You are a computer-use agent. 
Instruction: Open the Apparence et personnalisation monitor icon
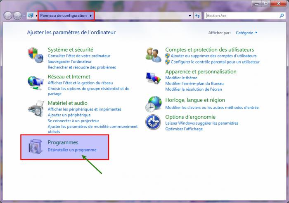[153, 78]
